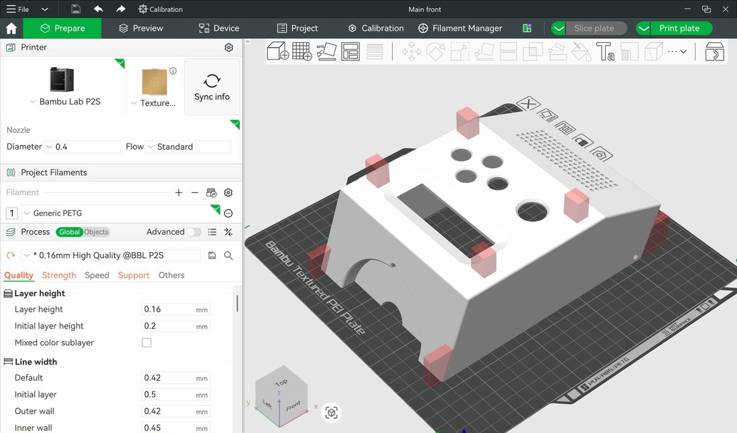Select the Cut tool

508,51
